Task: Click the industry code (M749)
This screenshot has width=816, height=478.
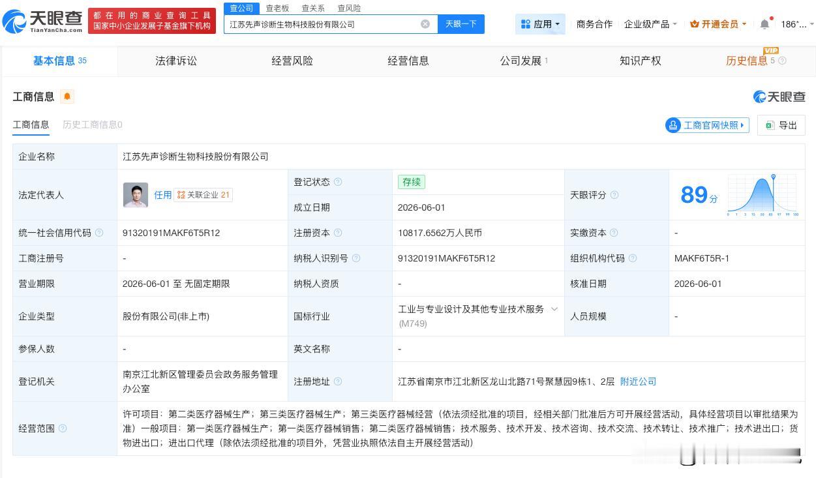Action: pyautogui.click(x=413, y=323)
